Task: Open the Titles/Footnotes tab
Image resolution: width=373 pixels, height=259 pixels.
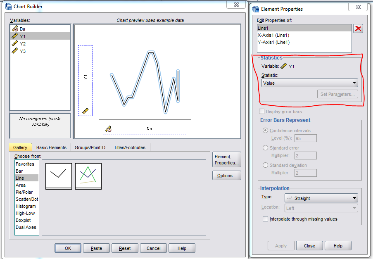Action: tap(130, 147)
